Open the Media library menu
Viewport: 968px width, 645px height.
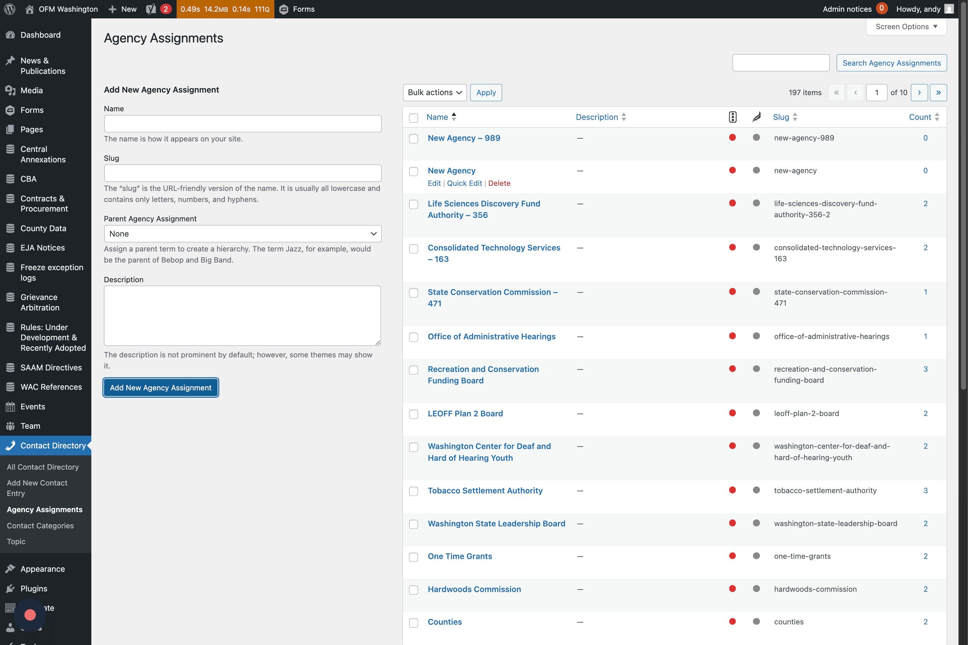(x=31, y=90)
